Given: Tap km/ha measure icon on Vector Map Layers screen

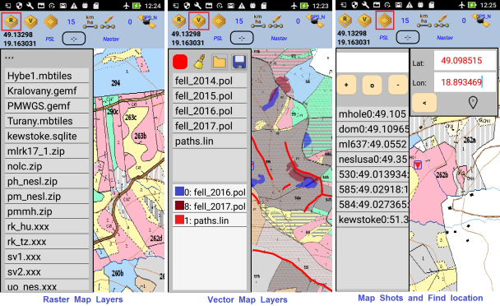Looking at the screenshot, I should [258, 21].
